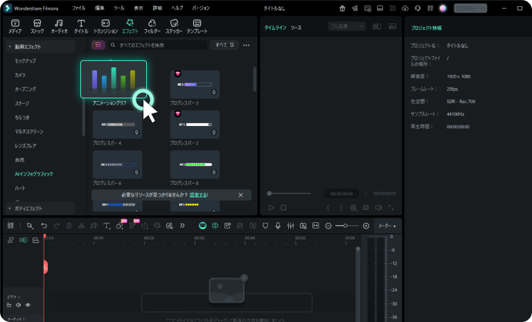This screenshot has height=322, width=532.
Task: Switch to the ソース preview tab
Action: 296,27
